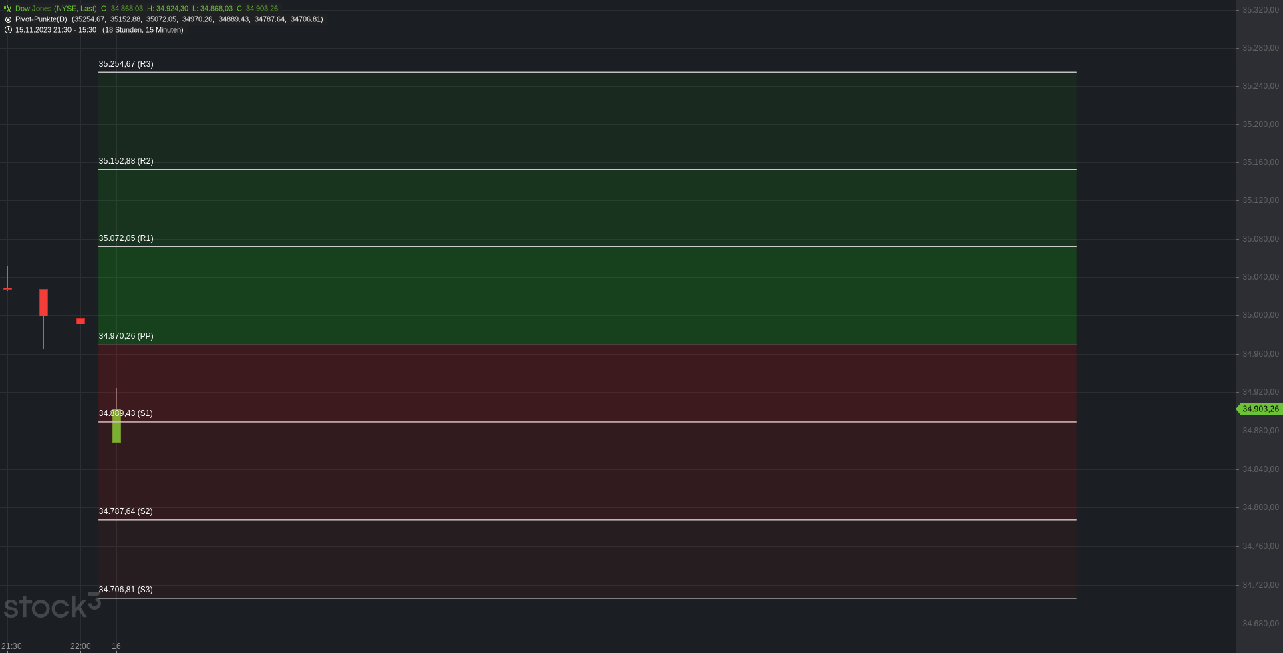The image size is (1283, 653).
Task: Select the 35.152,88 (R2) pivot label
Action: 126,161
